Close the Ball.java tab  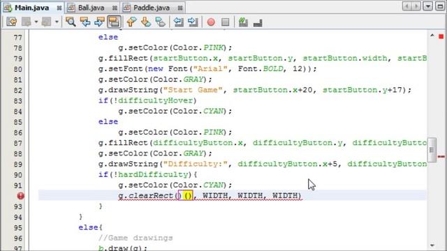[115, 8]
